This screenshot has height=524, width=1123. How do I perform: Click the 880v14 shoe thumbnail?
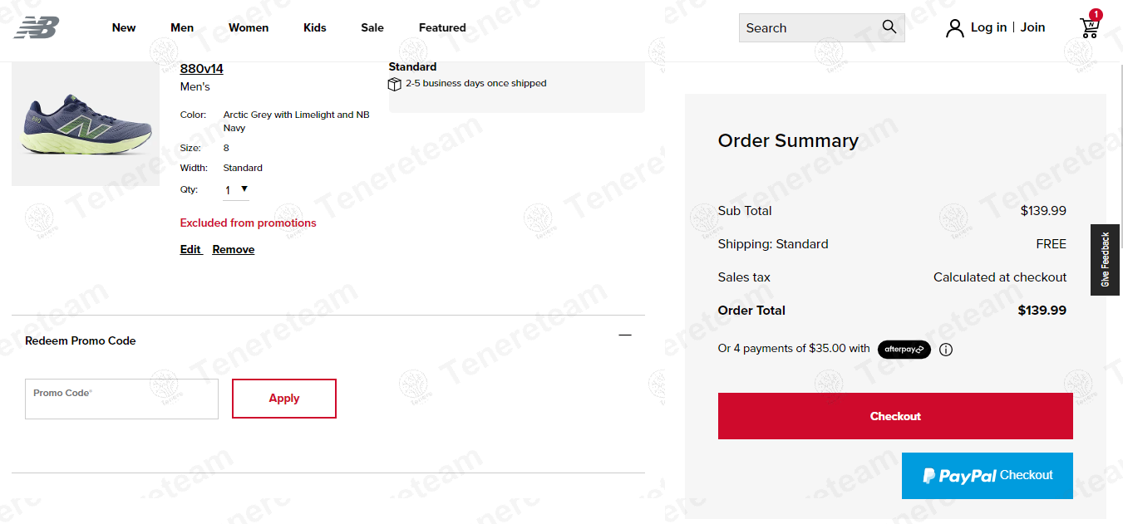point(86,125)
